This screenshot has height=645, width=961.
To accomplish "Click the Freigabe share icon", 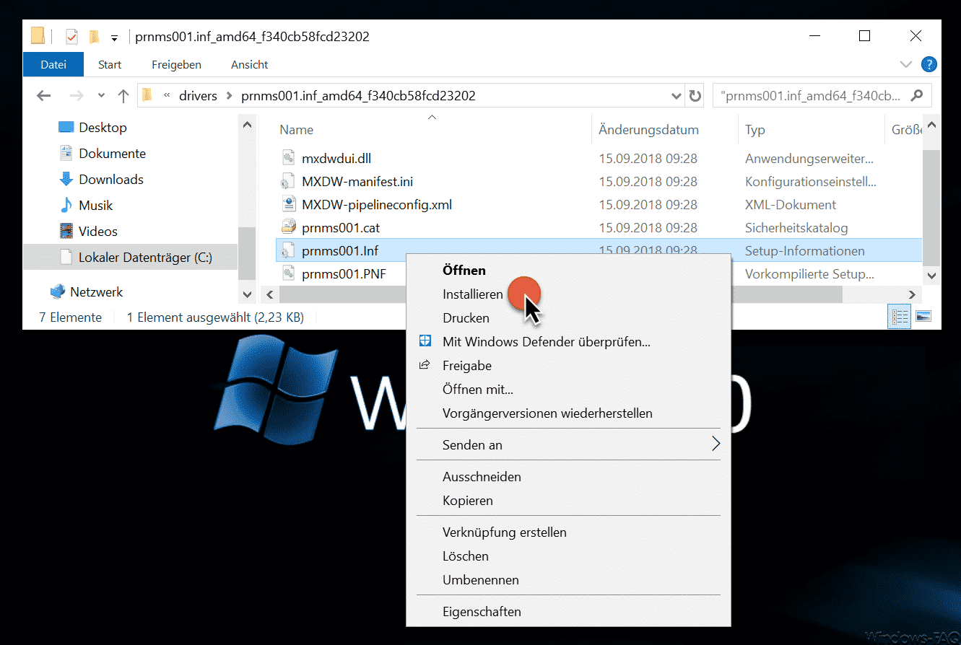I will 425,365.
